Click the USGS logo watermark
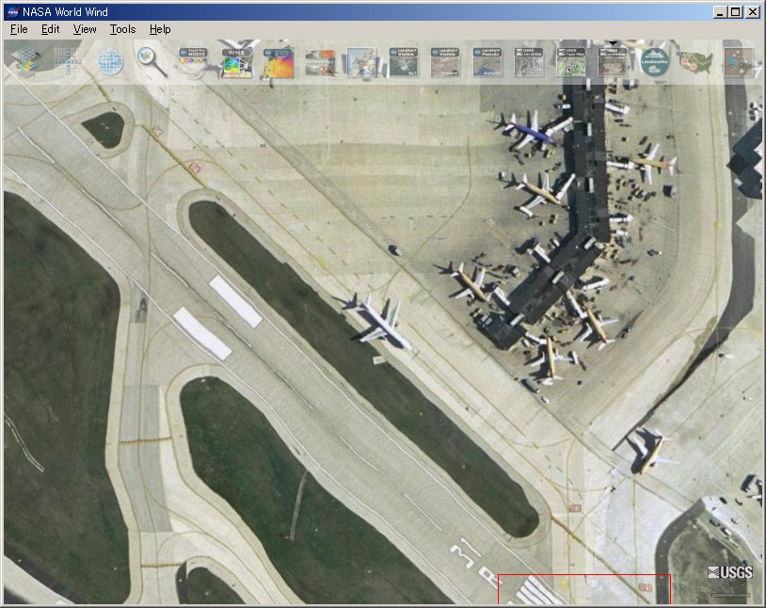This screenshot has height=608, width=766. 729,571
